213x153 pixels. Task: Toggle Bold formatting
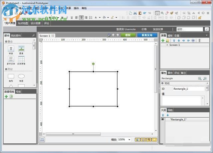pos(62,18)
